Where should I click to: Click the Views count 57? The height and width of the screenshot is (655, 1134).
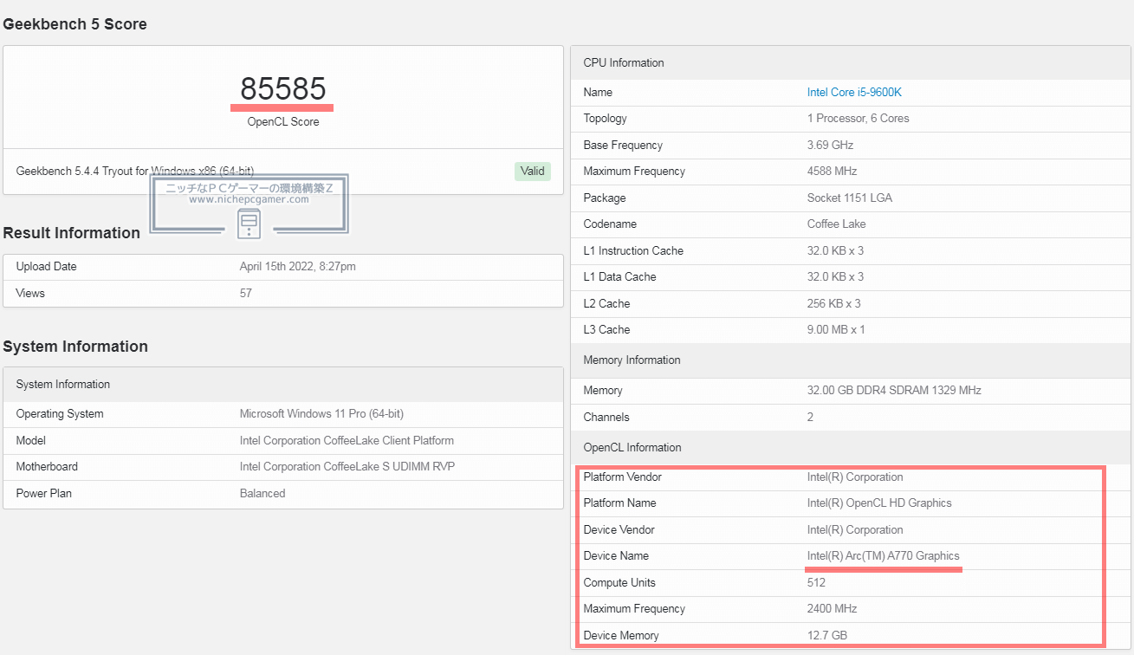point(246,293)
